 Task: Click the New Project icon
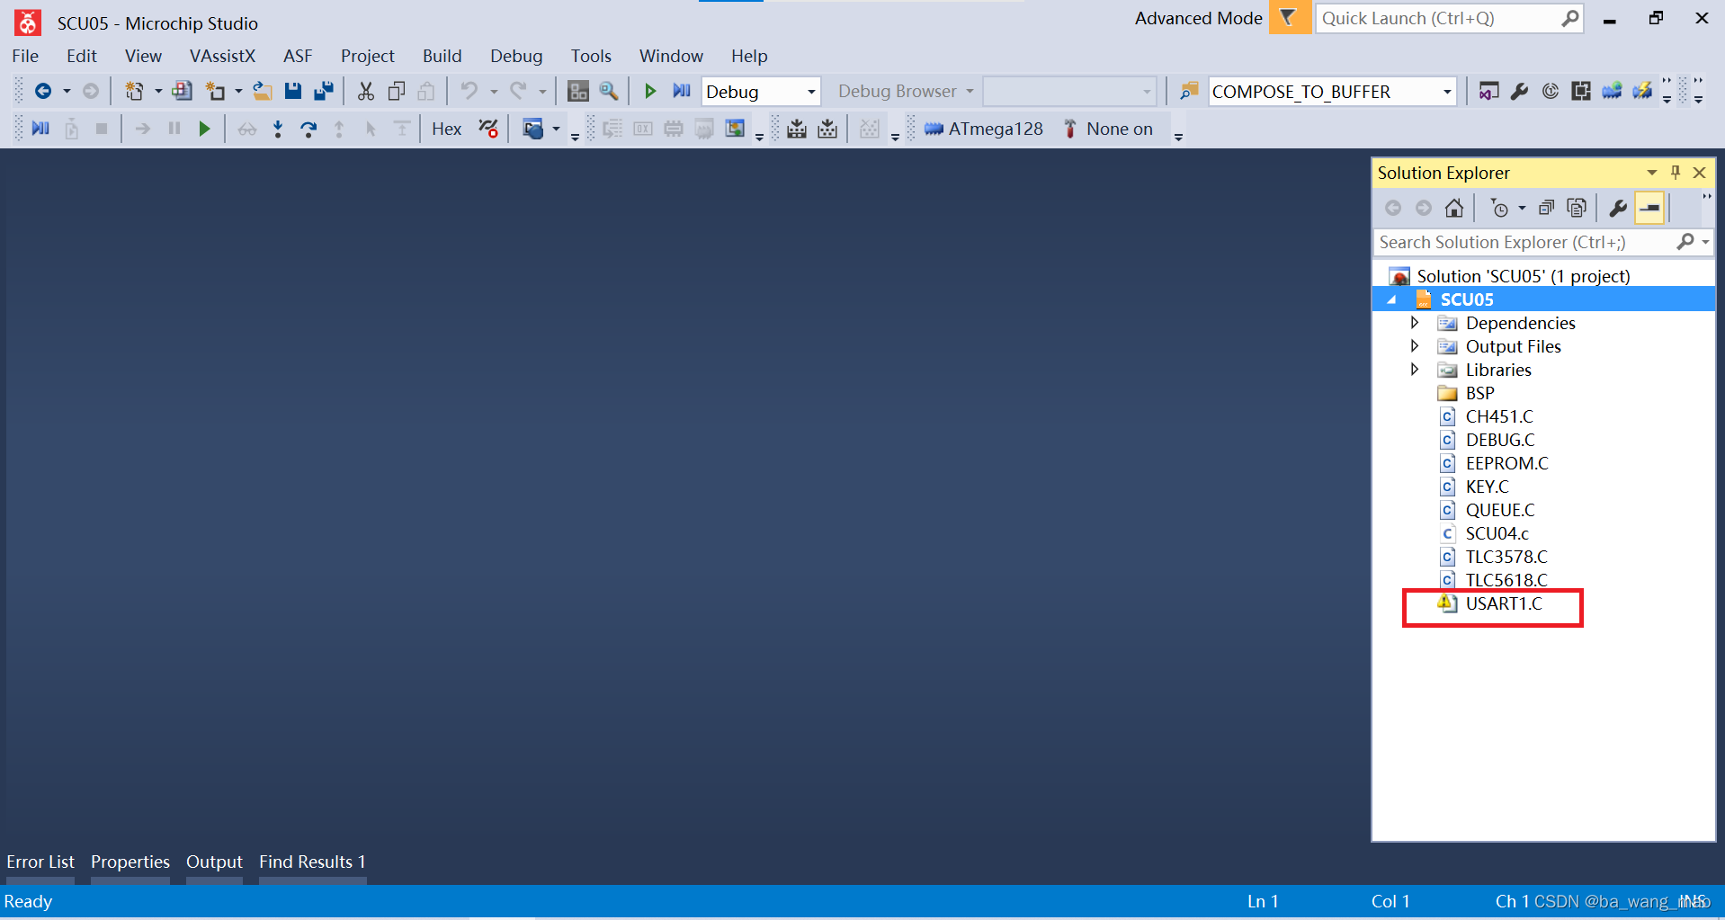tap(134, 91)
